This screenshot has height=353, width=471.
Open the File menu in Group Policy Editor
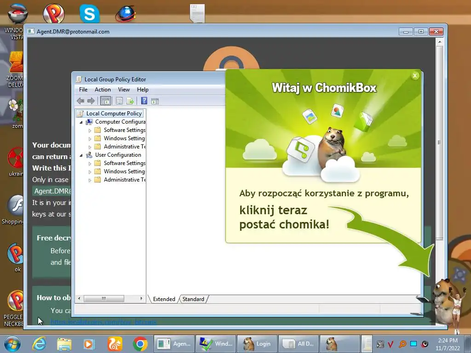(83, 90)
